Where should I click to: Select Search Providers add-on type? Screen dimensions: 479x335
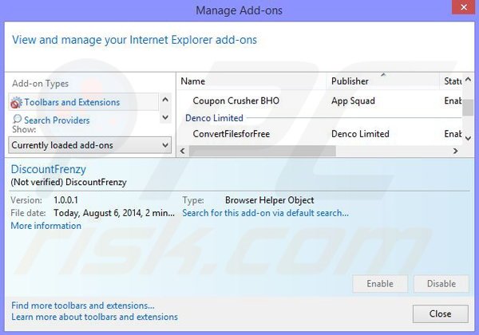coord(57,120)
